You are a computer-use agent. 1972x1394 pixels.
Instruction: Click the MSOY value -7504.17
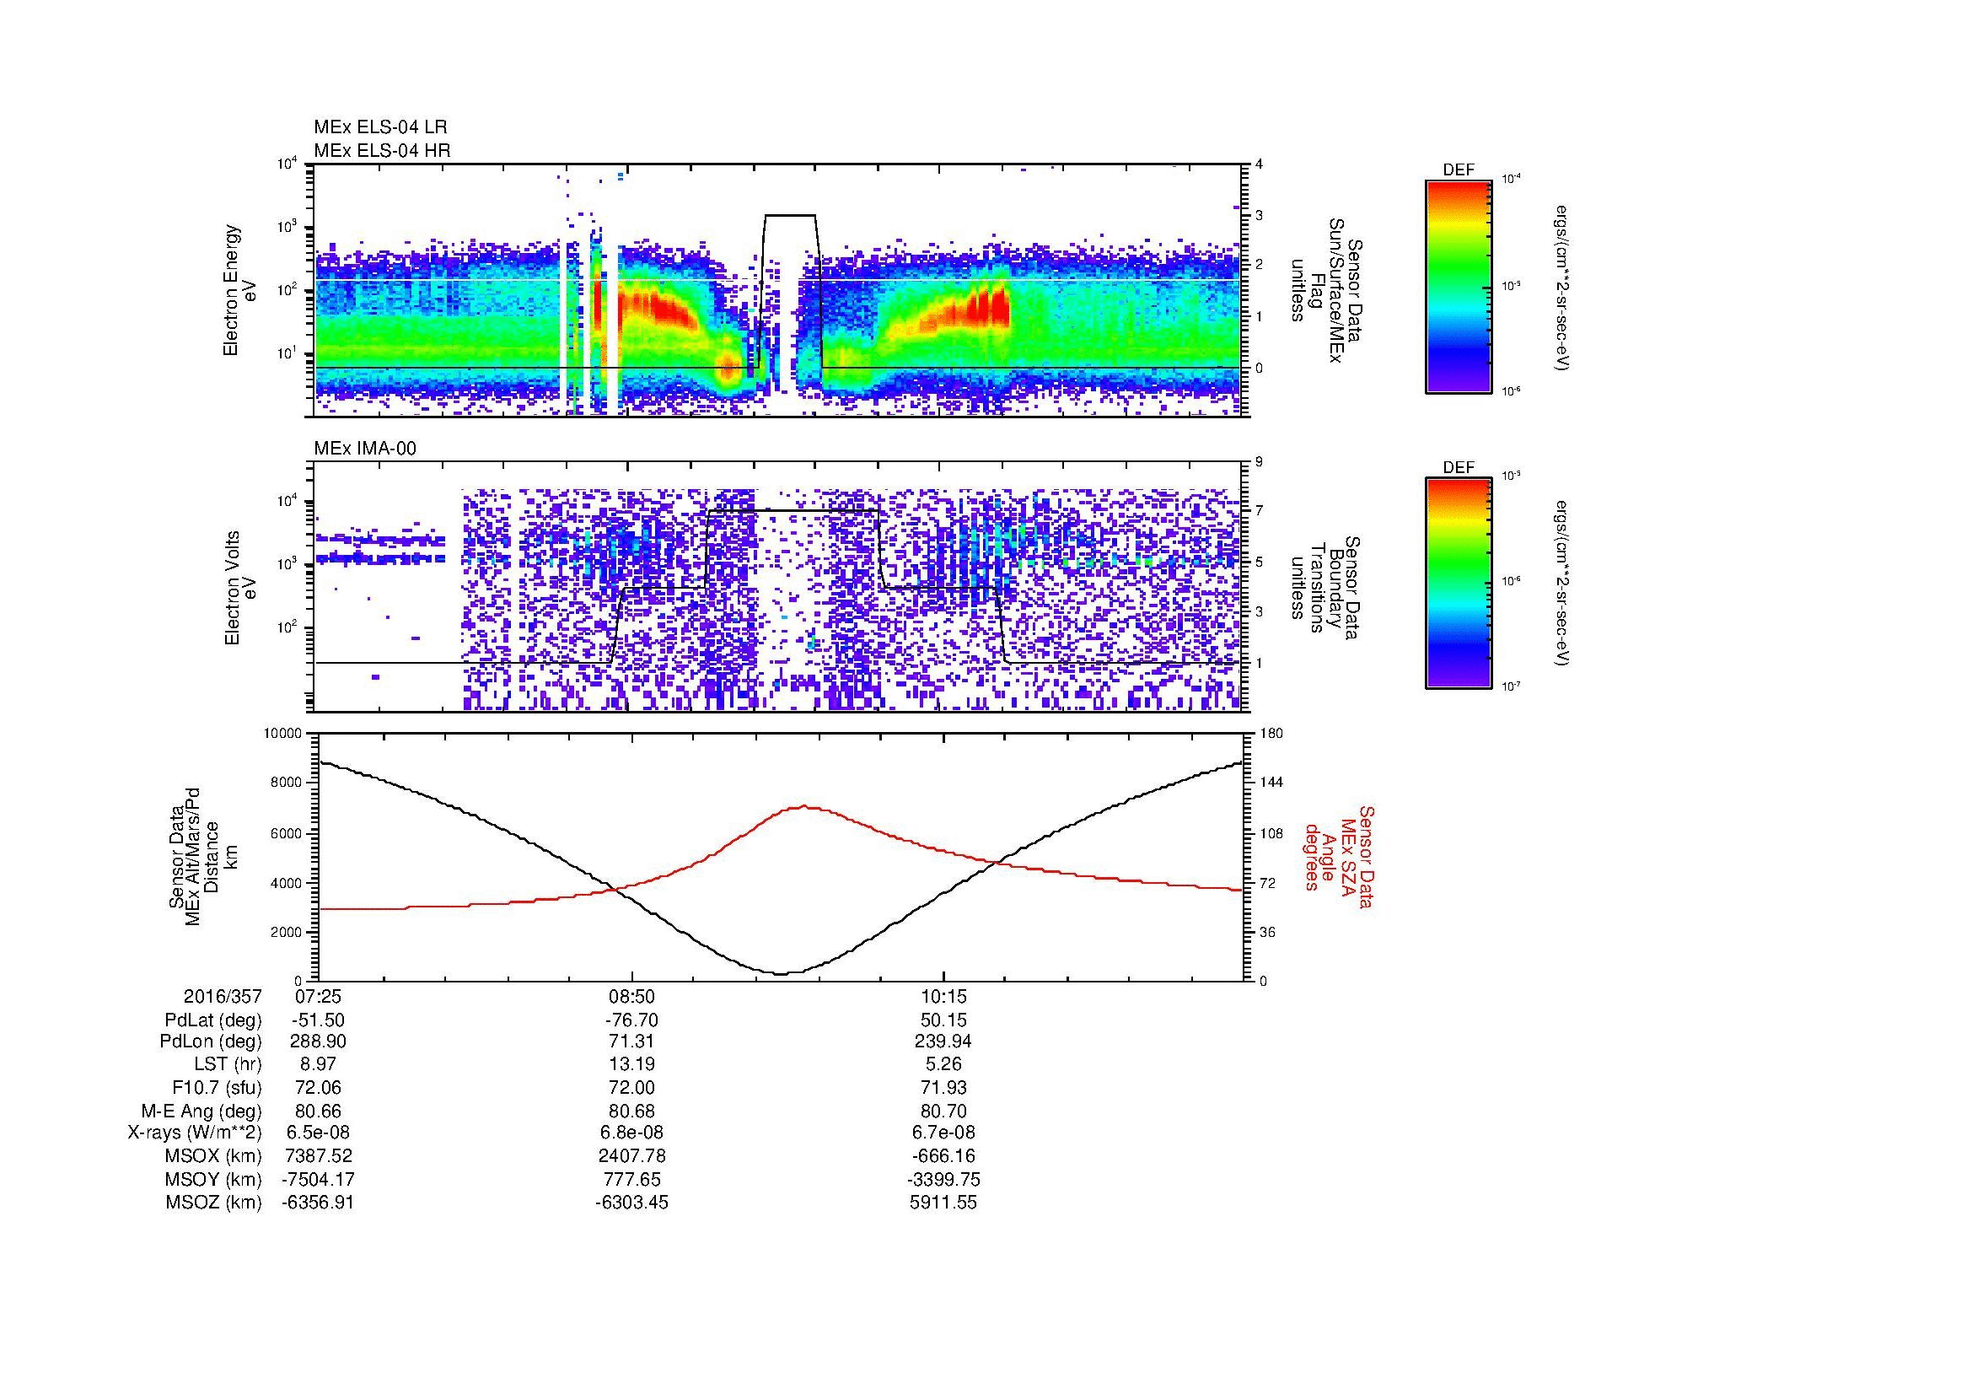coord(318,1179)
